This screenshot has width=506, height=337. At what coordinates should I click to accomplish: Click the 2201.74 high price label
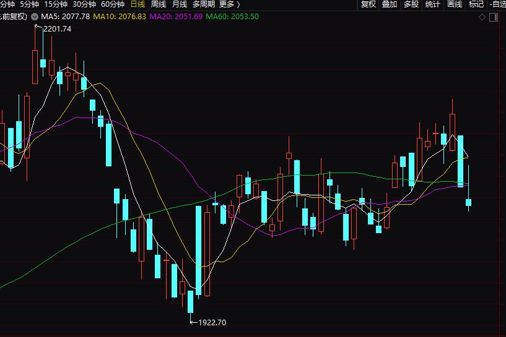pyautogui.click(x=58, y=29)
